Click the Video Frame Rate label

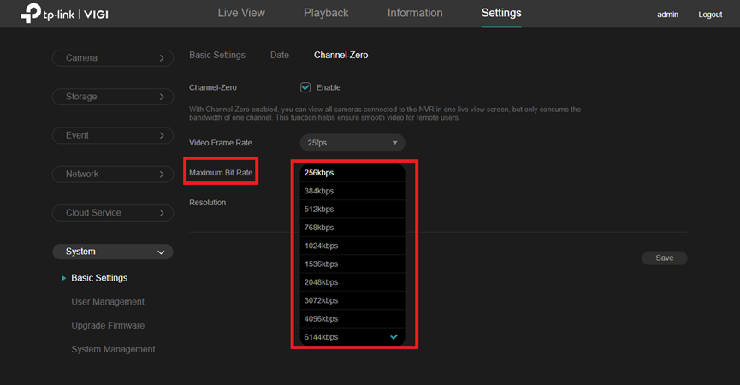(x=221, y=143)
